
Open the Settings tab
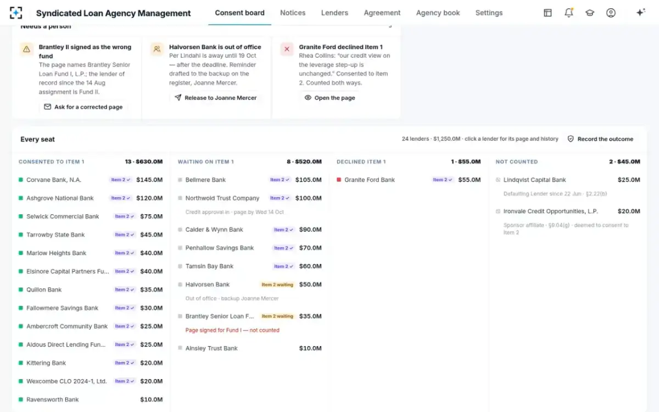pyautogui.click(x=489, y=13)
